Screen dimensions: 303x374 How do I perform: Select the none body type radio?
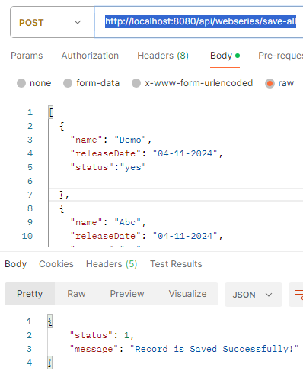(21, 83)
